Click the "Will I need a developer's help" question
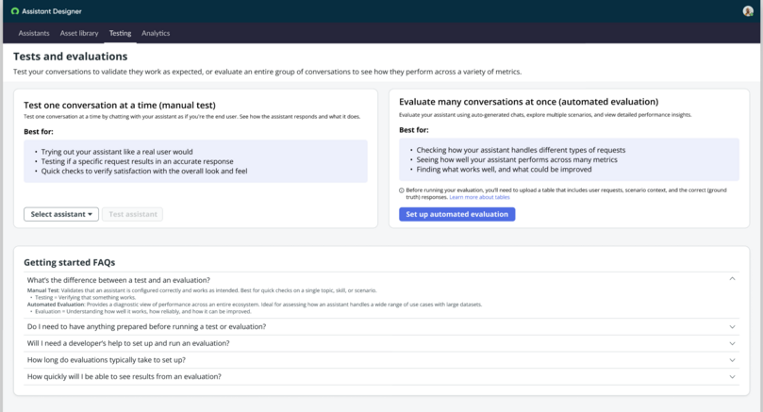Viewport: 763px width, 412px height. [128, 343]
